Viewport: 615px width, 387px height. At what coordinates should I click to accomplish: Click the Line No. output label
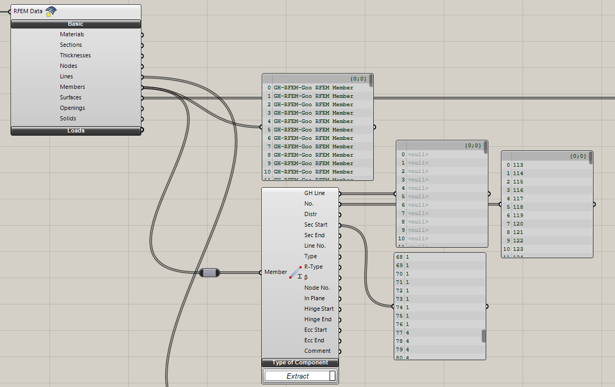315,246
